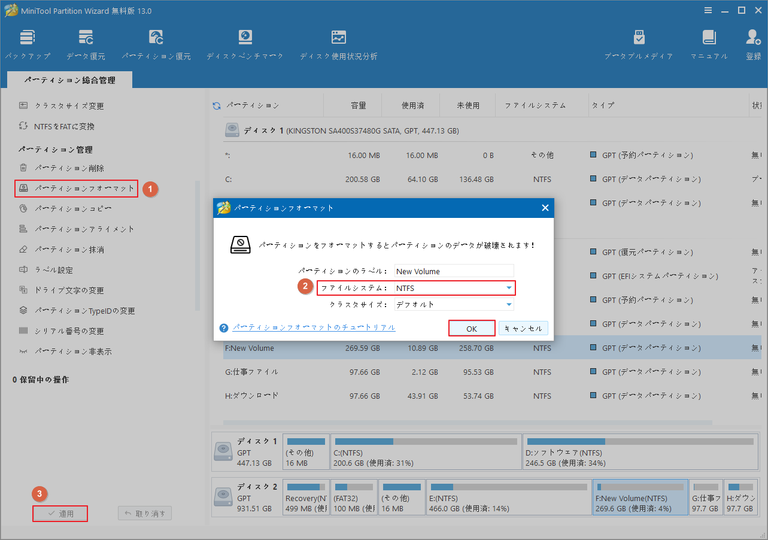Switch to the パーティション総合管理 tab
This screenshot has width=768, height=540.
70,80
